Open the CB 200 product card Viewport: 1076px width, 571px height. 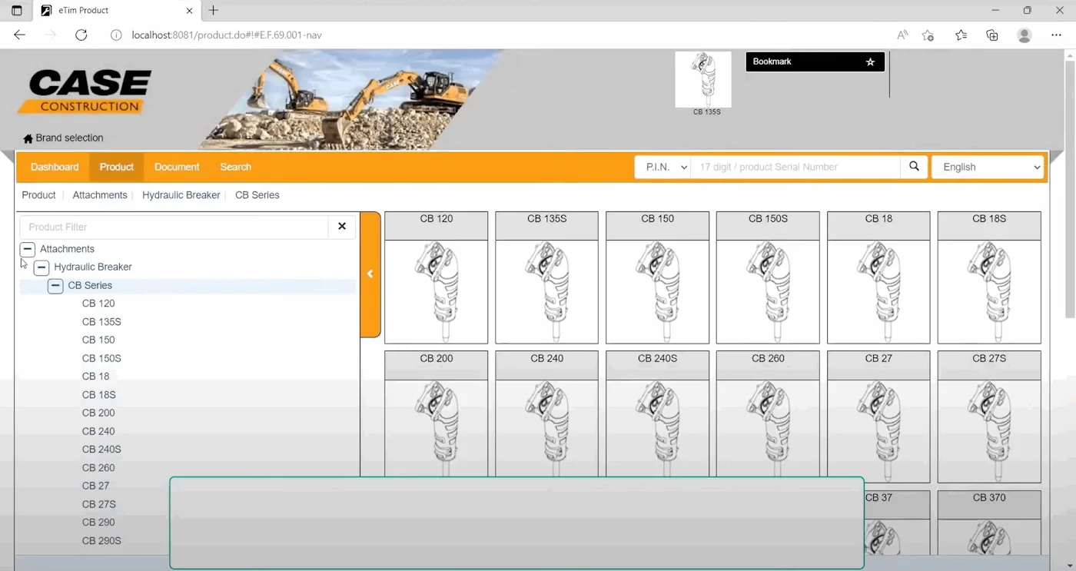click(x=436, y=413)
